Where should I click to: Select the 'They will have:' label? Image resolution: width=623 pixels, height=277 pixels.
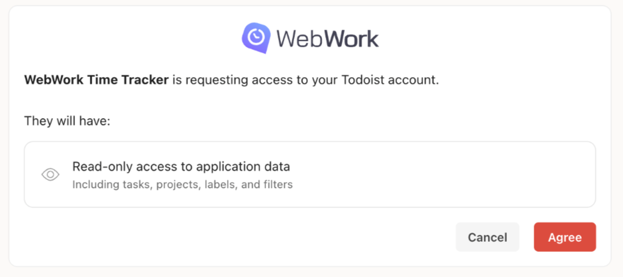[x=68, y=120]
